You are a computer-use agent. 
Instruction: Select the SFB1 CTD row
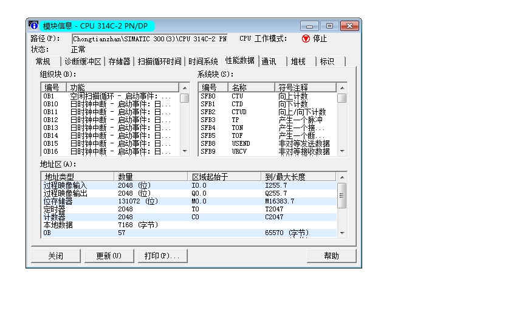[x=267, y=104]
